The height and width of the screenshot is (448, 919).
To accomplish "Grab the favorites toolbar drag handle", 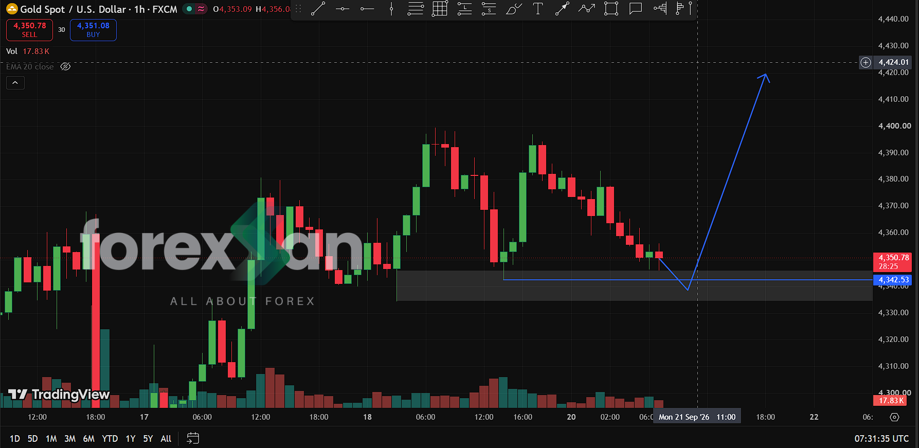I will click(x=298, y=9).
